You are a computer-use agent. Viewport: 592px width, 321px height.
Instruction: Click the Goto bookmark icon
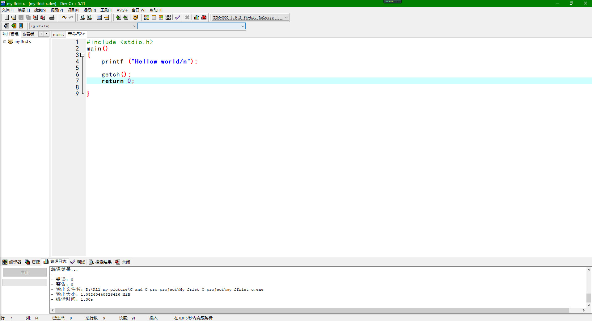tap(21, 26)
